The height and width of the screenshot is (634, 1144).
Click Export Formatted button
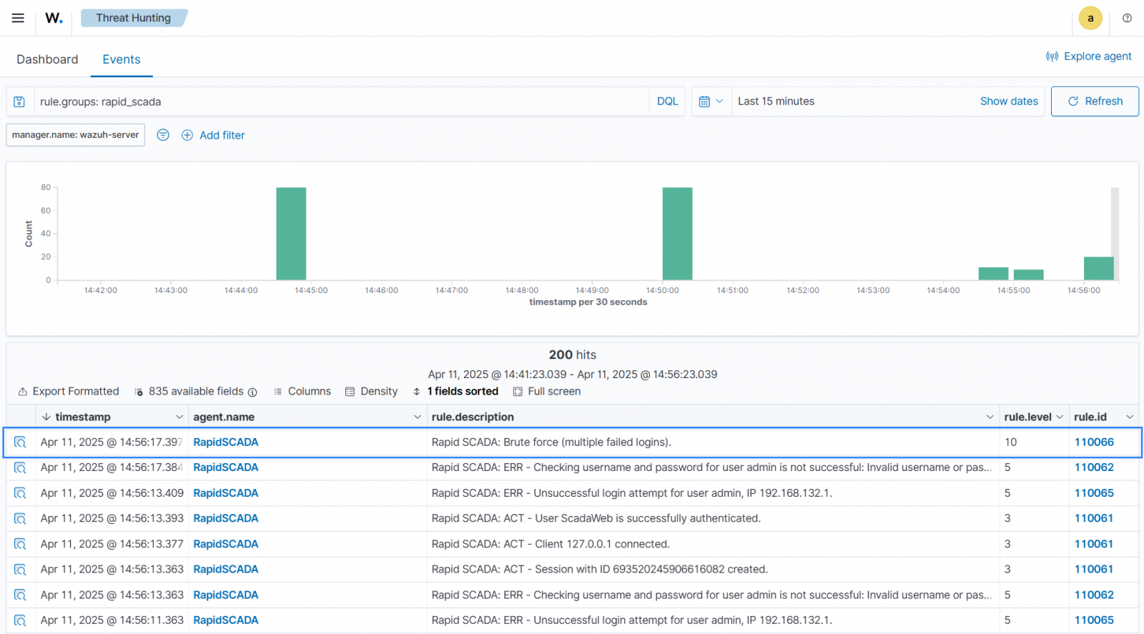click(x=69, y=392)
